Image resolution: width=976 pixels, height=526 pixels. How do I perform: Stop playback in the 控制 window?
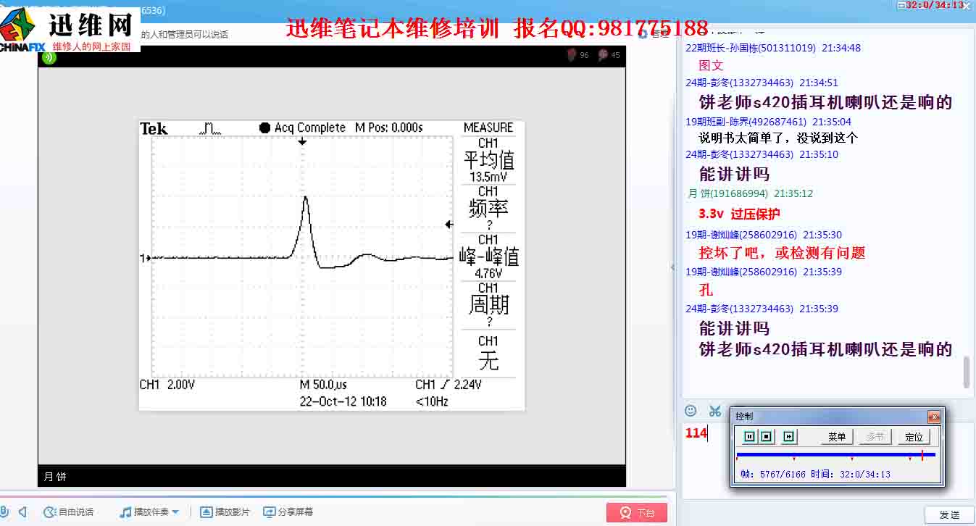[x=766, y=436]
